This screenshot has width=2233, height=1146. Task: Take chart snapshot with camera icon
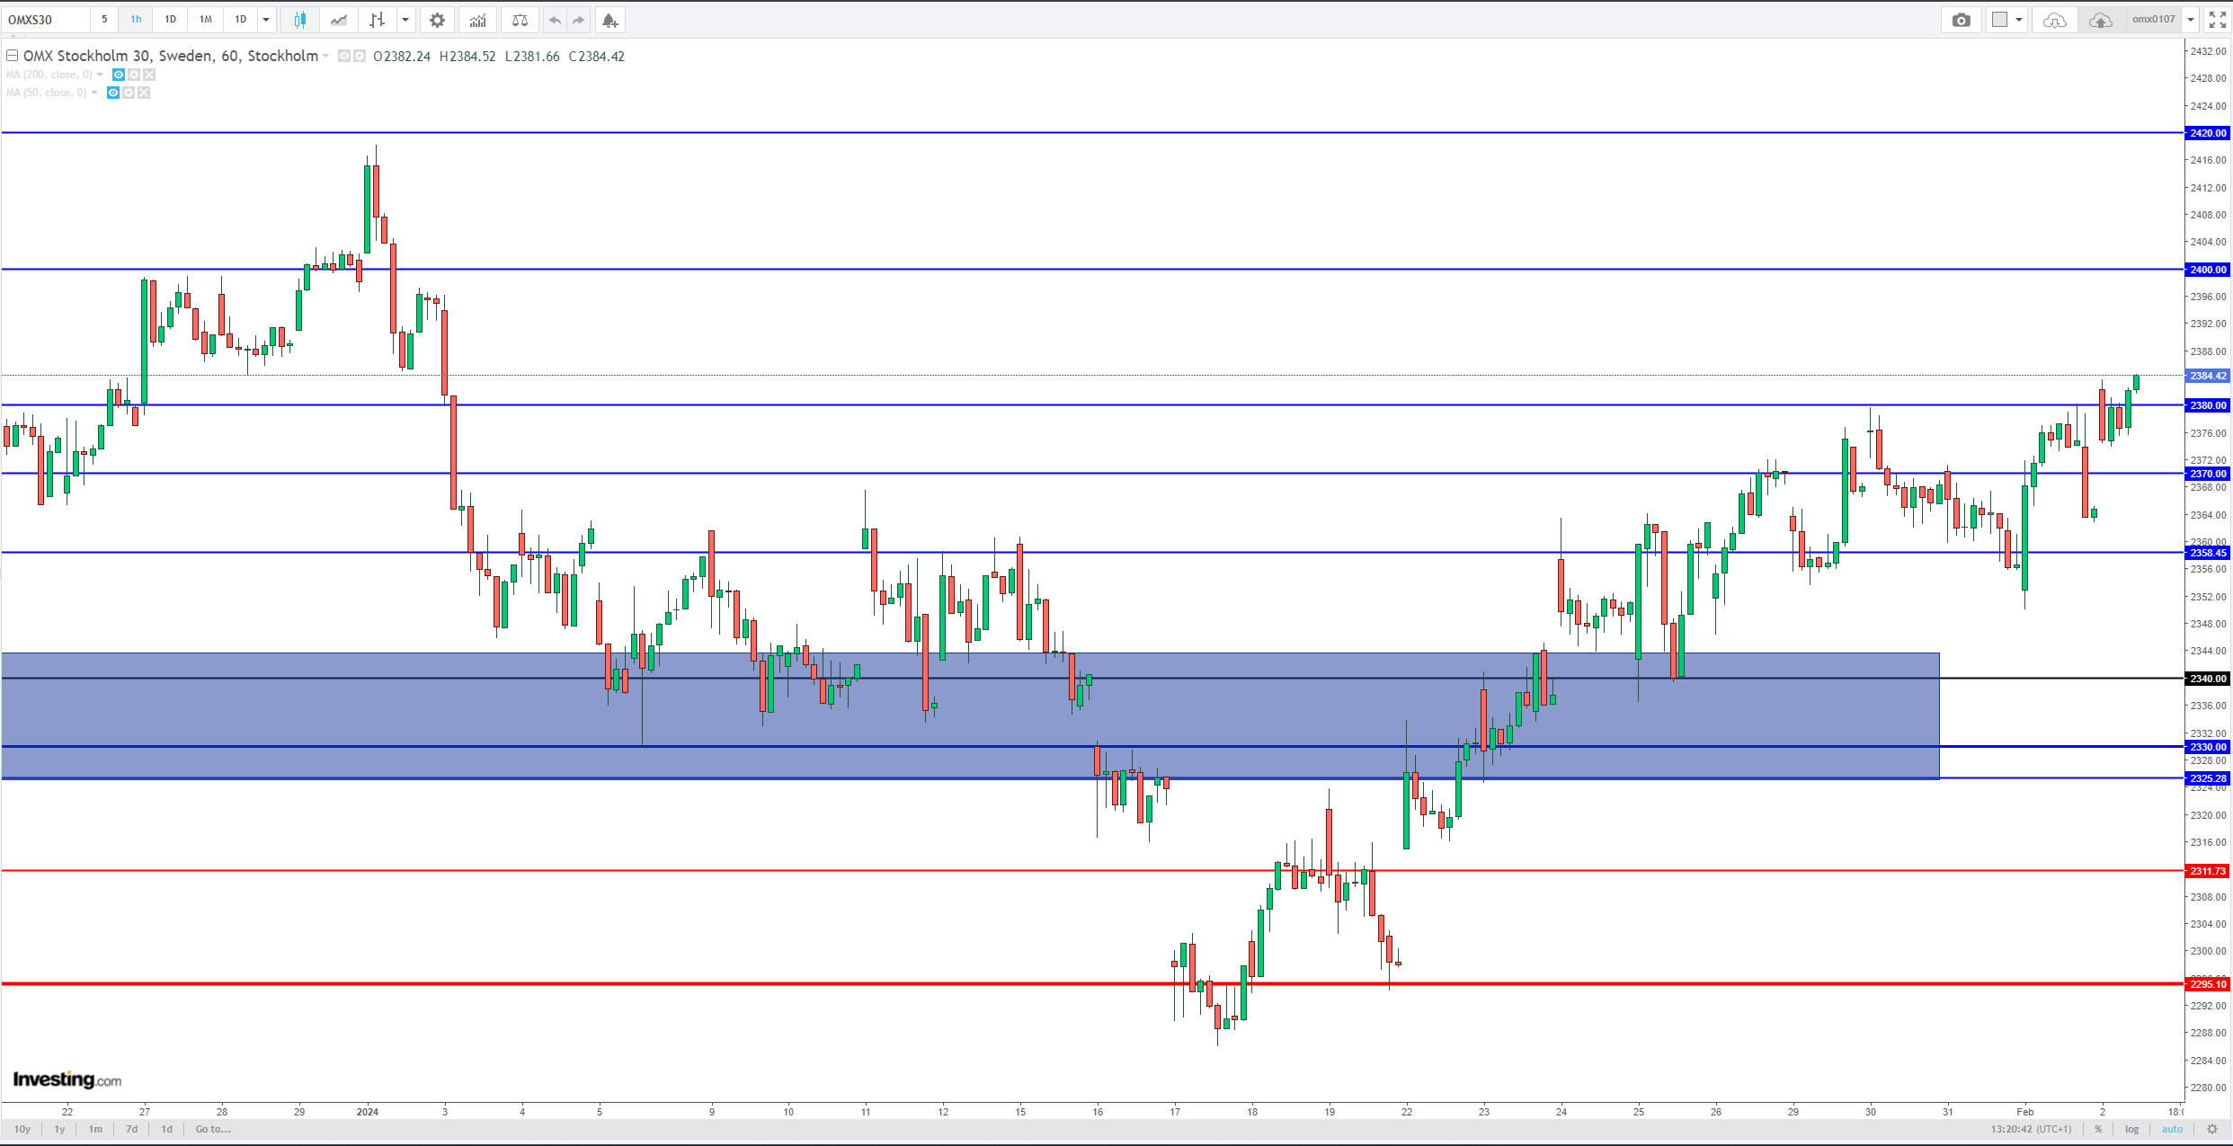(x=1961, y=19)
